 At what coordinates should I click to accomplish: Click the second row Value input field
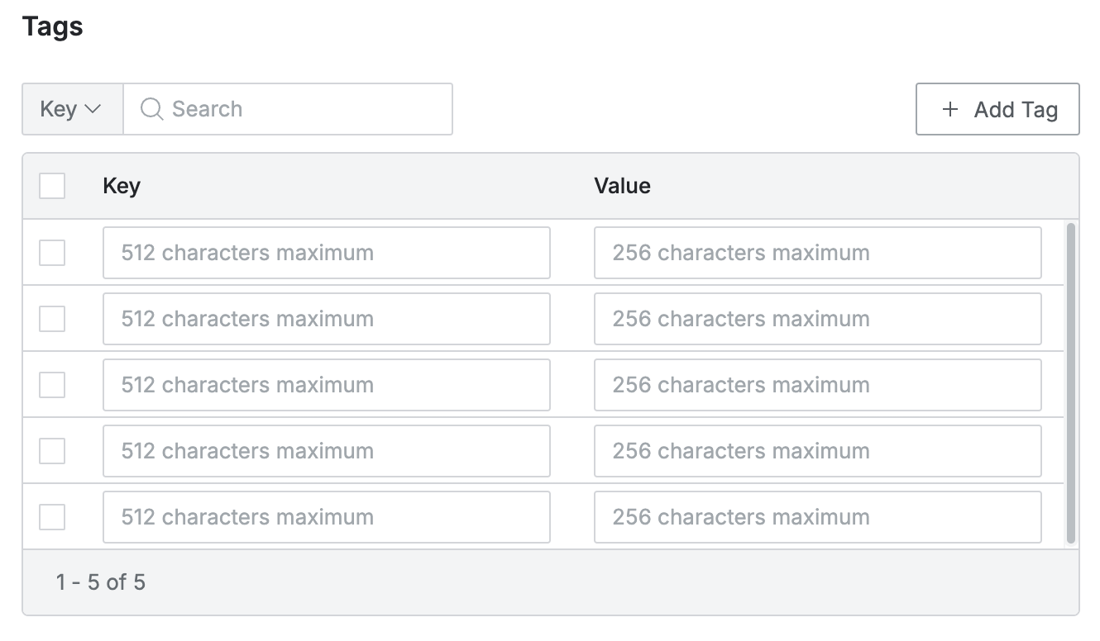coord(817,319)
